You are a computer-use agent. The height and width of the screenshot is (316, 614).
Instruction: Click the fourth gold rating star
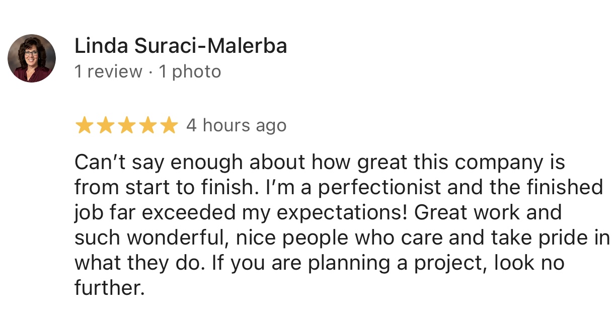pyautogui.click(x=148, y=126)
